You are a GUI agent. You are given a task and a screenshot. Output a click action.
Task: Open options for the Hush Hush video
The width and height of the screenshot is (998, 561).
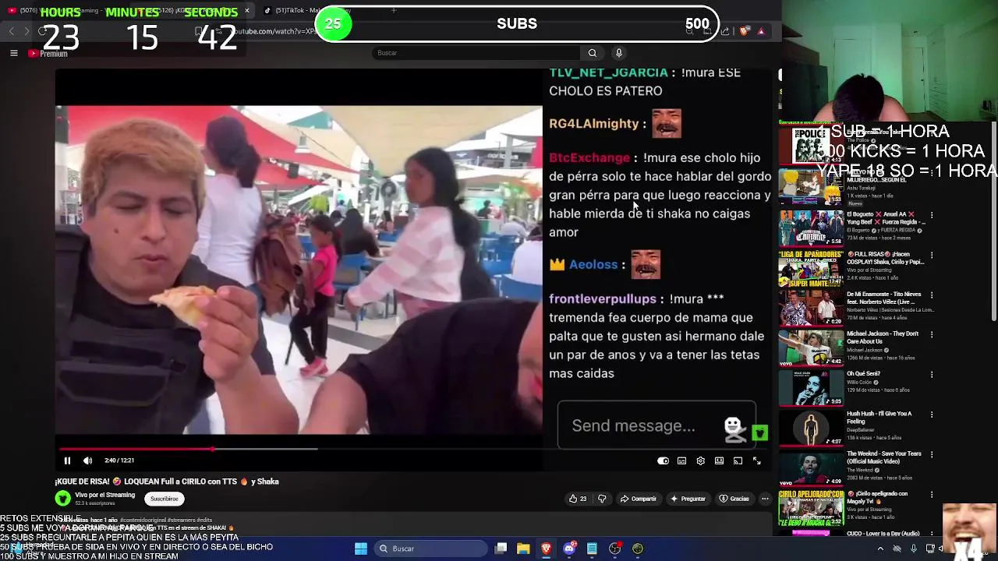[x=931, y=414]
